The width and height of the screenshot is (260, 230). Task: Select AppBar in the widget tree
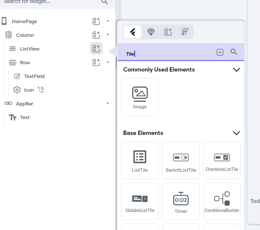(x=24, y=104)
